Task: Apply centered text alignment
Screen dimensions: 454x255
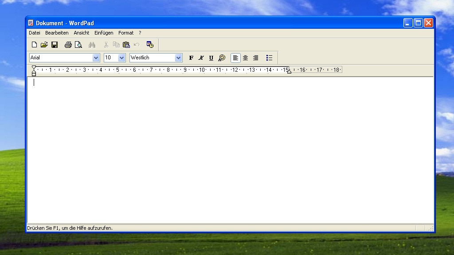Action: pos(245,58)
